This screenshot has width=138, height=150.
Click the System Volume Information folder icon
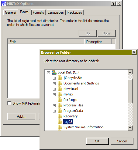point(60,127)
